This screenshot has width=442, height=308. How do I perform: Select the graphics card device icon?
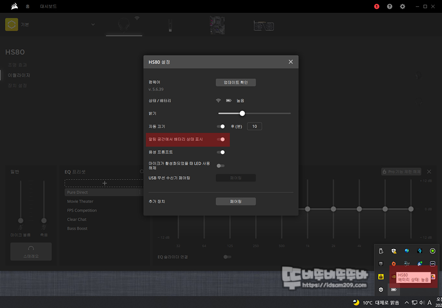pyautogui.click(x=264, y=26)
